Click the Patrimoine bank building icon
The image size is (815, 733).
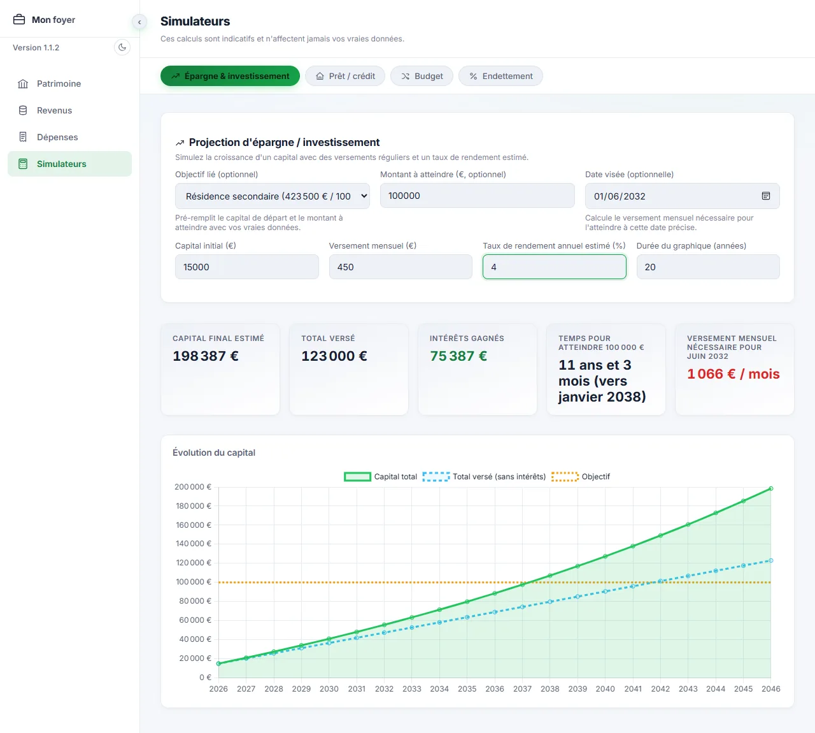pyautogui.click(x=23, y=83)
